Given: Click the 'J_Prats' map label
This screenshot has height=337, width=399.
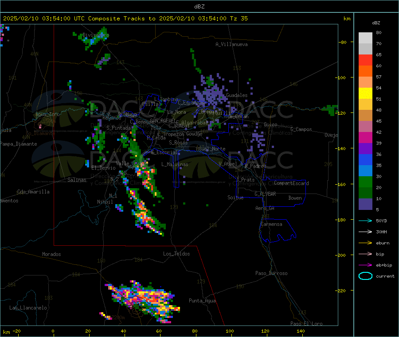Looking at the screenshot, I should [245, 179].
